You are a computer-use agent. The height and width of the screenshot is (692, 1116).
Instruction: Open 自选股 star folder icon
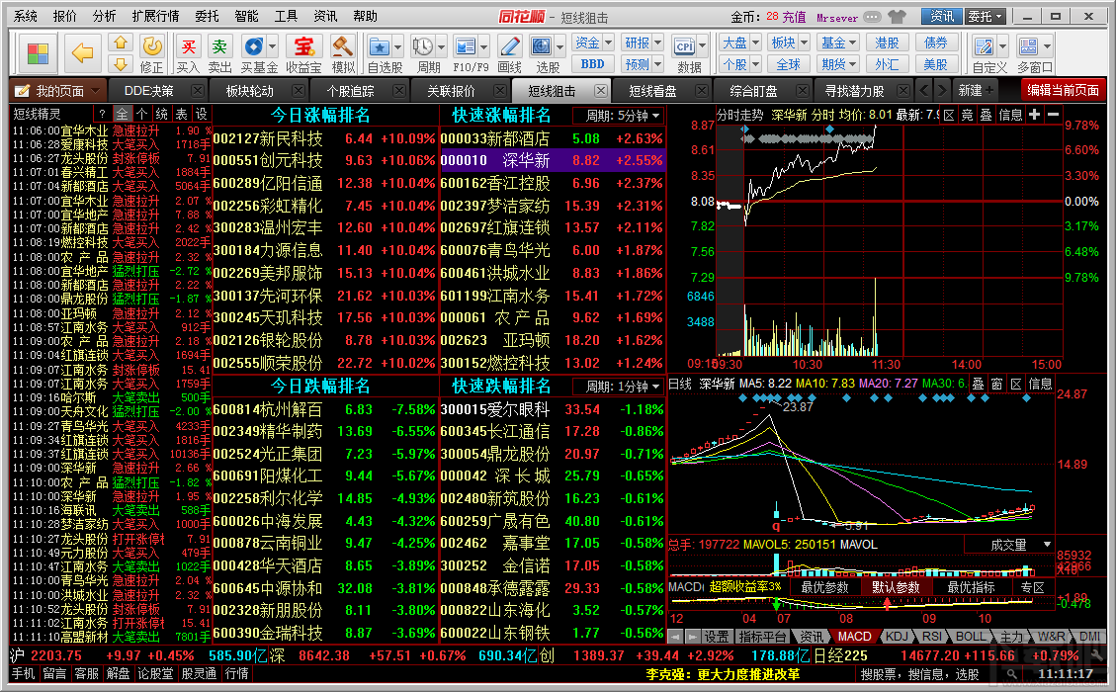(380, 47)
